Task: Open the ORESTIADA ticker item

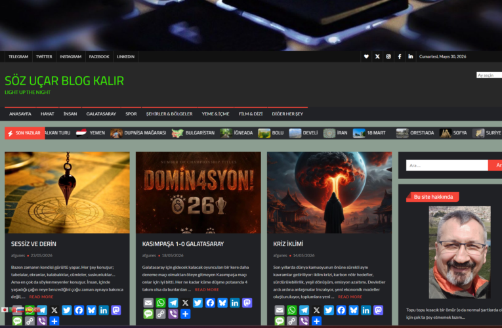Action: pos(415,133)
